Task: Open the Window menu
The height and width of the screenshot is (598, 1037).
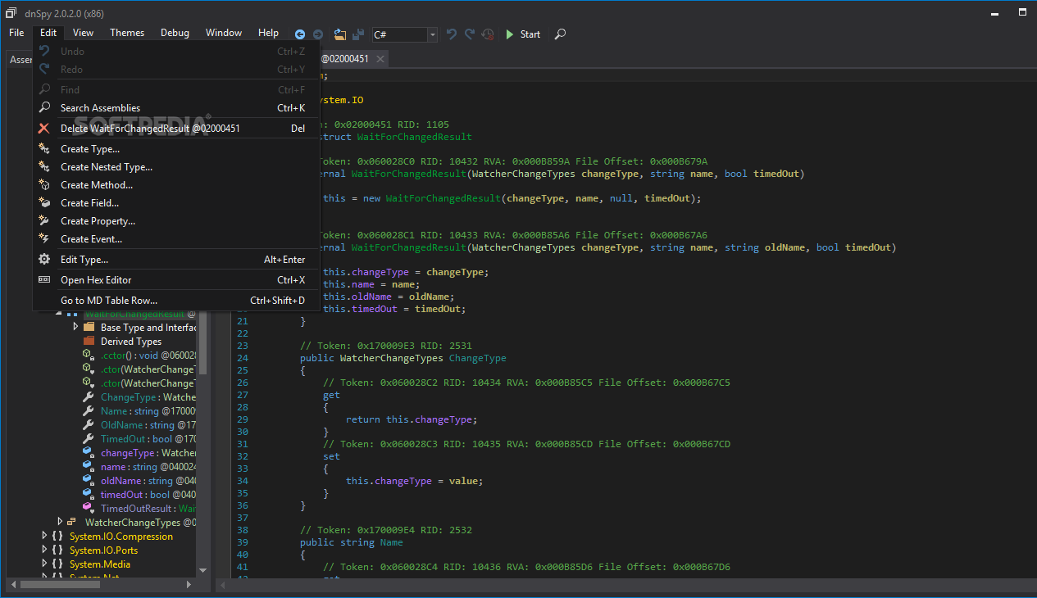Action: 224,33
